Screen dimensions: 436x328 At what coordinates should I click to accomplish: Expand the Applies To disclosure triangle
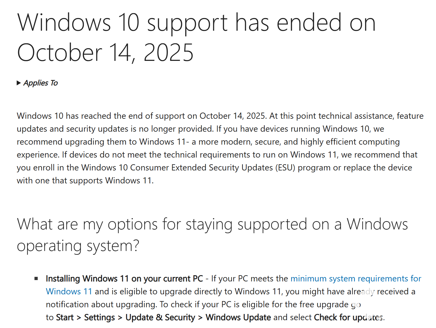19,83
